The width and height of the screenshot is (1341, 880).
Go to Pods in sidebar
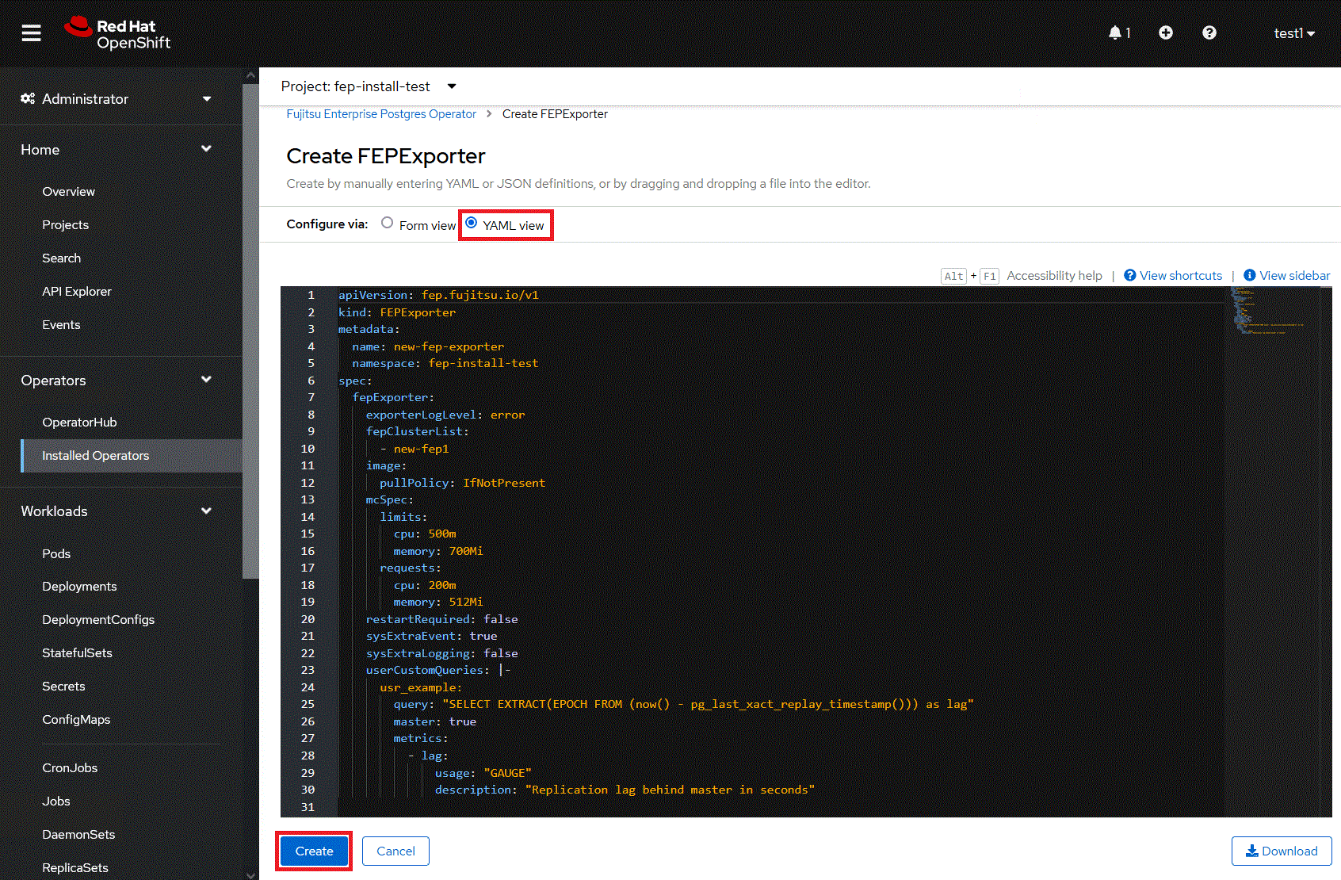56,553
